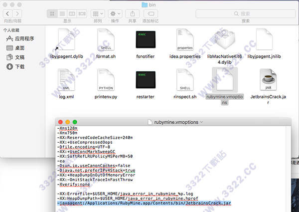This screenshot has height=212, width=299.
Task: Click the add tags button
Action: [x=150, y=13]
